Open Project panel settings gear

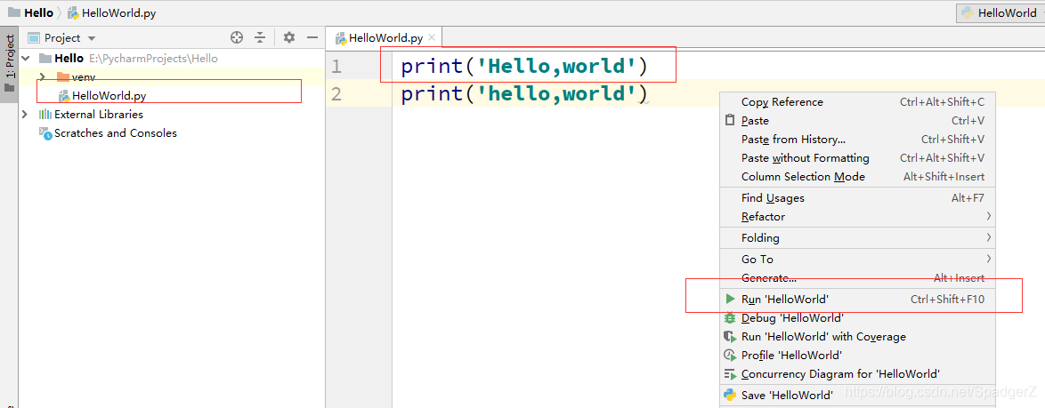[288, 38]
